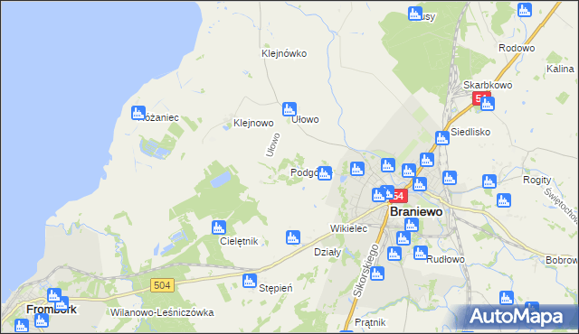Viewport: 579px width, 334px height.
Task: Click the Sikorskiego street label
Action: pyautogui.click(x=365, y=270)
